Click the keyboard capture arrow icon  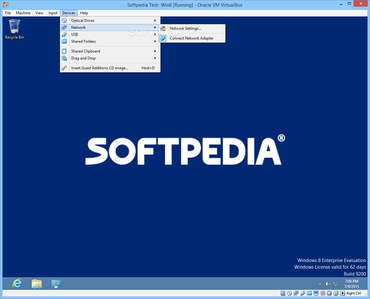pos(343,293)
